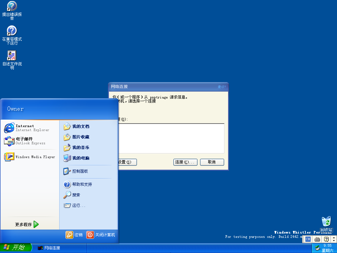
Task: Click the network tray icon
Action: (318, 248)
